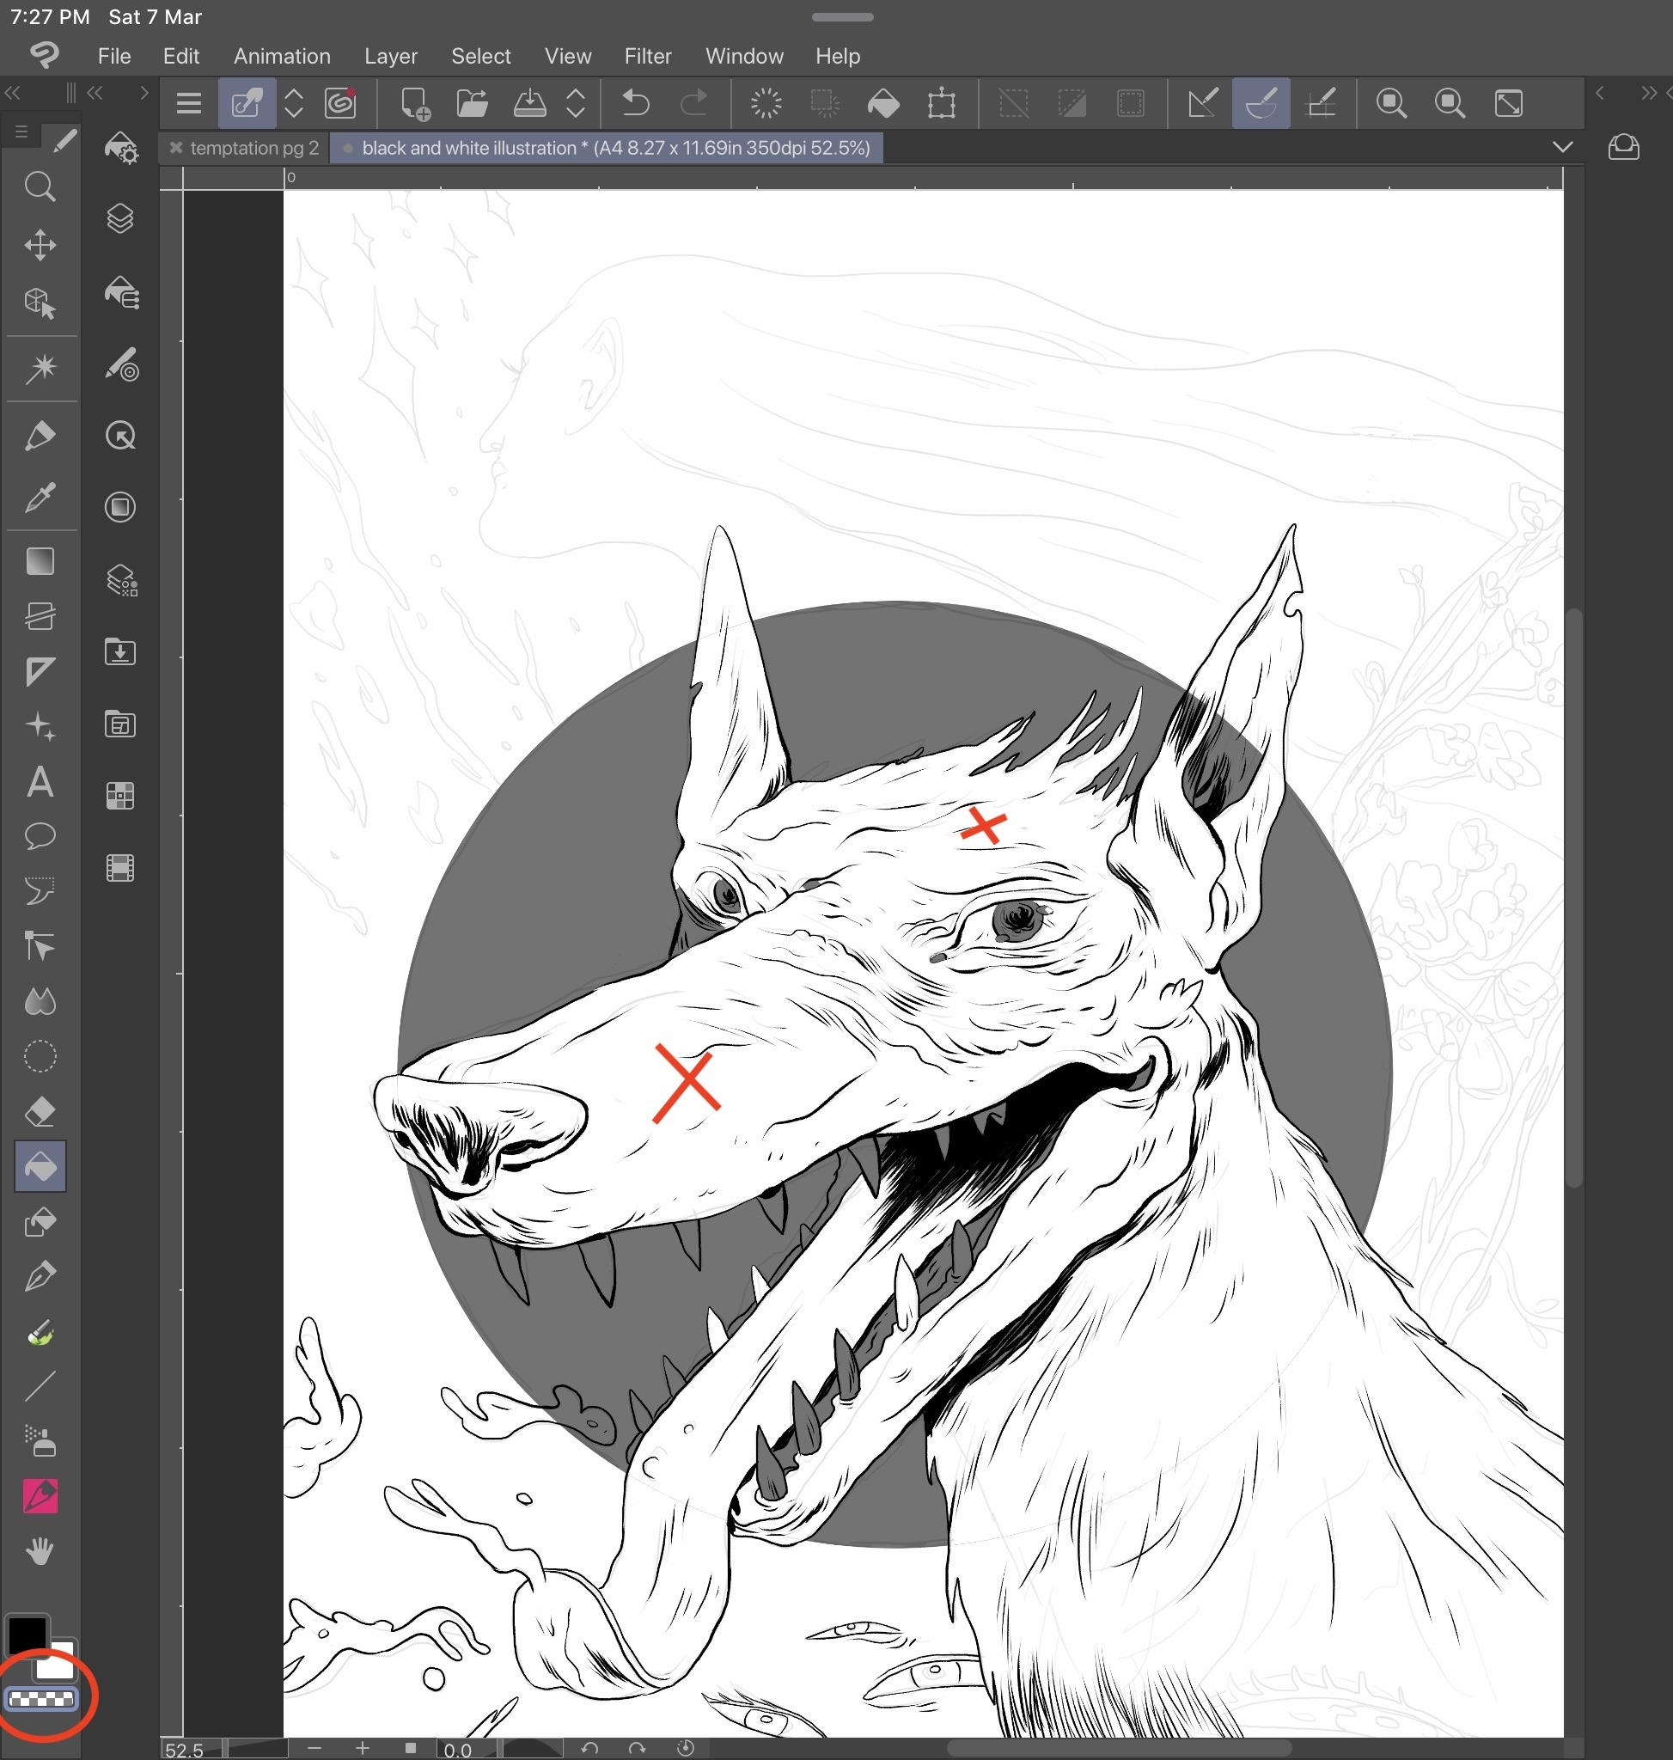This screenshot has width=1673, height=1760.
Task: Expand the double-arrow at top-left panel edge
Action: point(13,93)
